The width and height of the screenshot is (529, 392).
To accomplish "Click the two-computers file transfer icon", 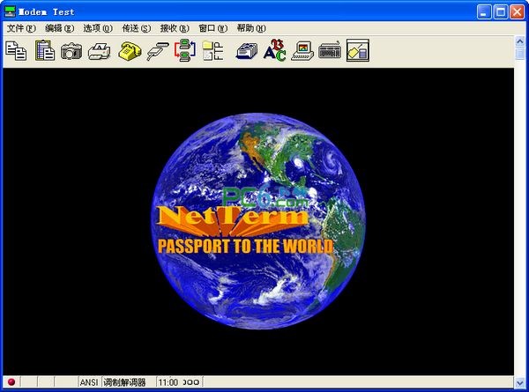I will coord(185,50).
